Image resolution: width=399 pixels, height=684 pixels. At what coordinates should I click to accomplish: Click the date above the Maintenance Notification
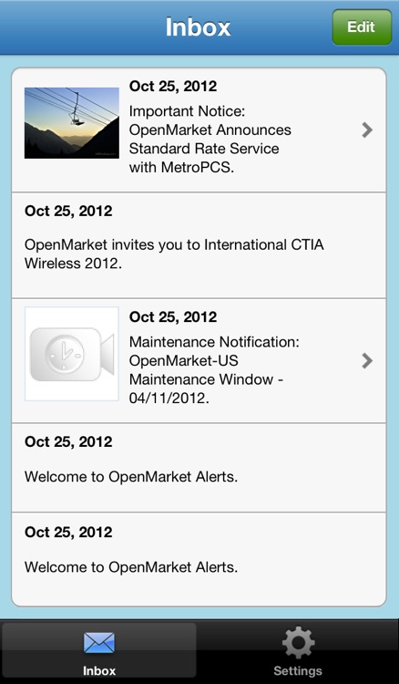click(173, 316)
